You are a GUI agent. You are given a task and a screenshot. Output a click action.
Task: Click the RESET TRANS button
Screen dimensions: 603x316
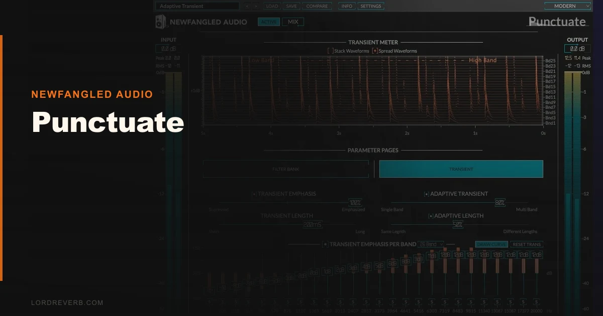(527, 244)
